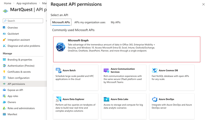Switch to the Microsoft APIs tab

tap(61, 22)
